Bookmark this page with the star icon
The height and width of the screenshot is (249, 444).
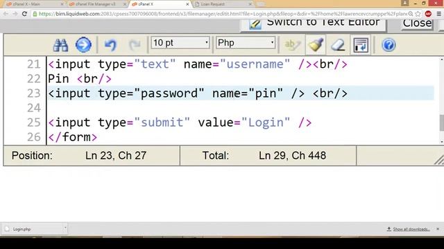point(418,14)
